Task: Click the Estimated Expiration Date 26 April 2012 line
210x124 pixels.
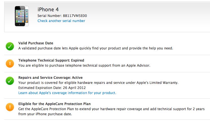Action: pyautogui.click(x=52, y=88)
